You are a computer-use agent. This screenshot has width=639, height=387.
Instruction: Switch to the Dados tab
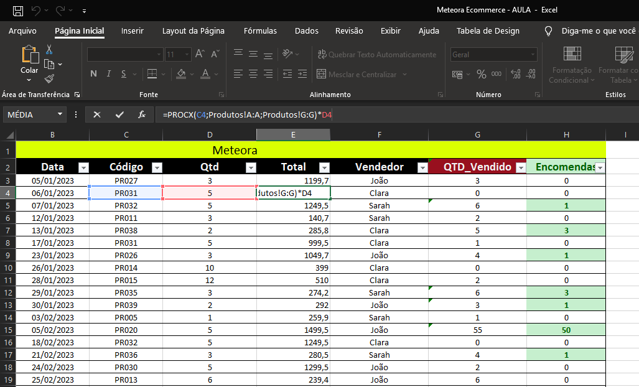(307, 31)
